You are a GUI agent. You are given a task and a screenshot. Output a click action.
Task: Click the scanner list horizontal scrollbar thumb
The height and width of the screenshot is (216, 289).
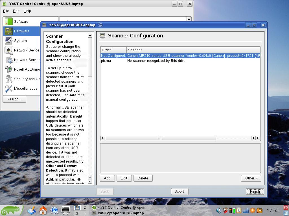[x=160, y=138]
